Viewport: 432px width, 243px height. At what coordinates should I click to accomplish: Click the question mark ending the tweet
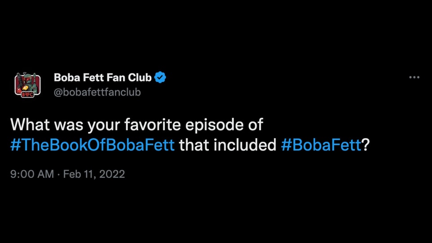pos(365,145)
